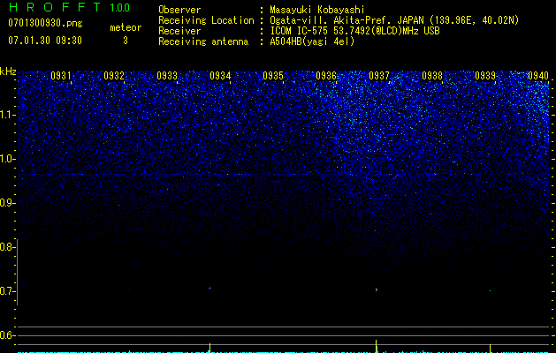
Task: Click the Receiver label
Action: tap(179, 31)
